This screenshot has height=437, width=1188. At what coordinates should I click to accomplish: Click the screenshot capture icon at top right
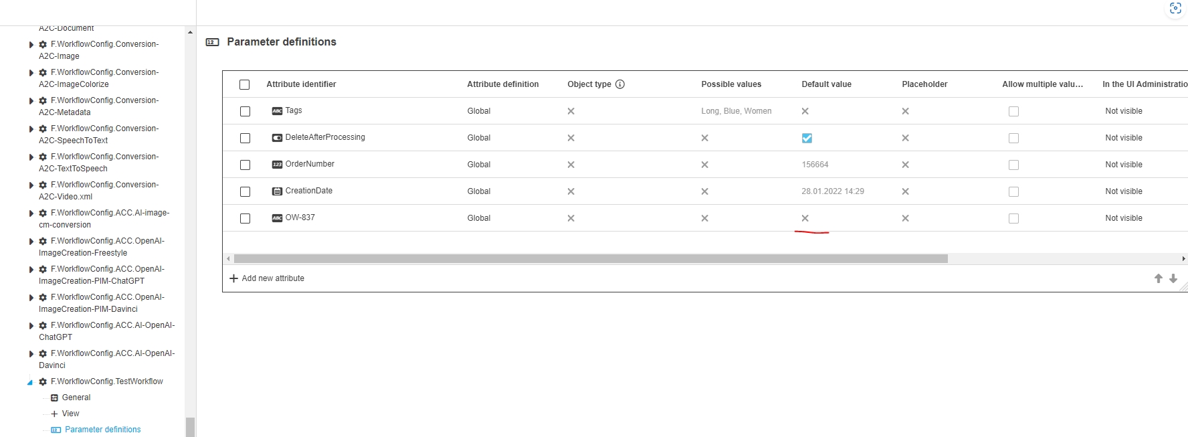pos(1175,9)
